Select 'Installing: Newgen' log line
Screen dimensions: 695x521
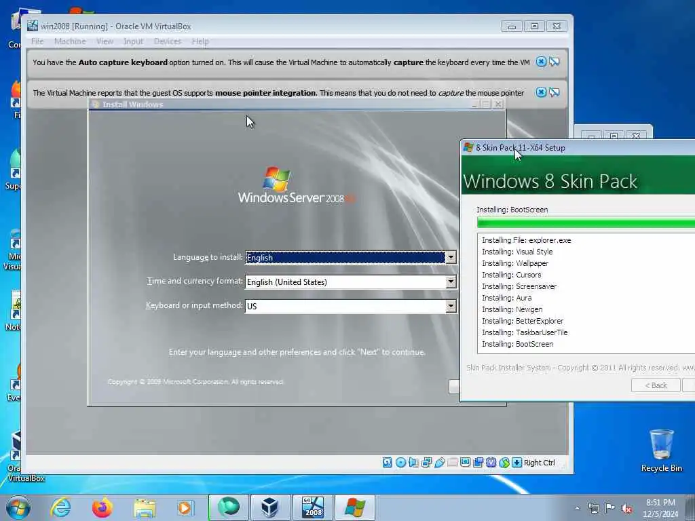tap(512, 309)
